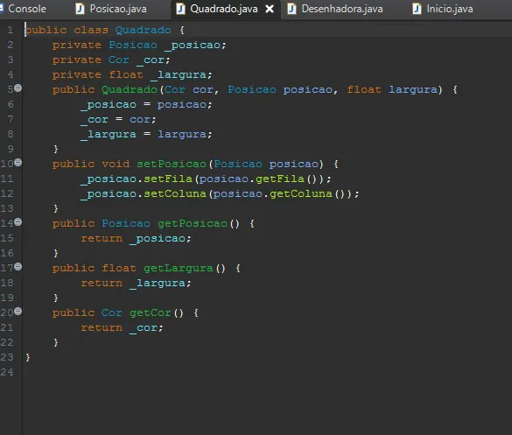The image size is (512, 435).
Task: Click '_largura = largura;' assignment on line 8
Action: click(146, 135)
